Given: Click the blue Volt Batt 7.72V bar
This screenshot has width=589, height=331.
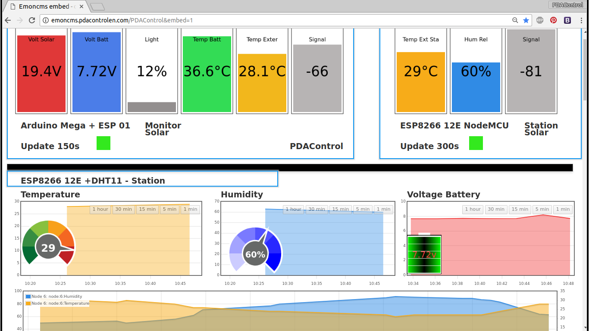Looking at the screenshot, I should (x=97, y=72).
